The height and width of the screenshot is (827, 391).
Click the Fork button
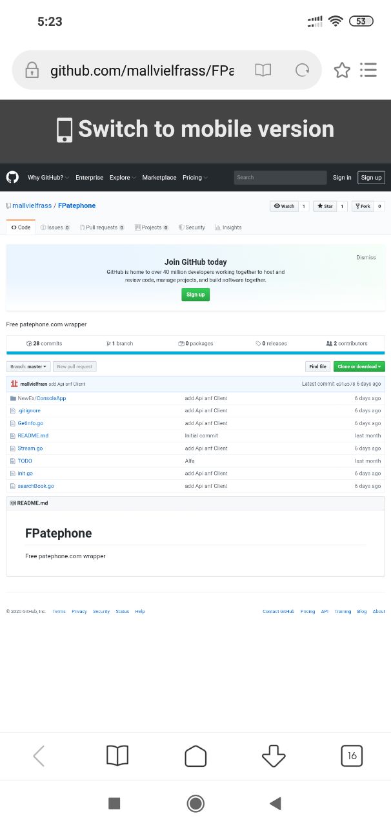pos(362,206)
